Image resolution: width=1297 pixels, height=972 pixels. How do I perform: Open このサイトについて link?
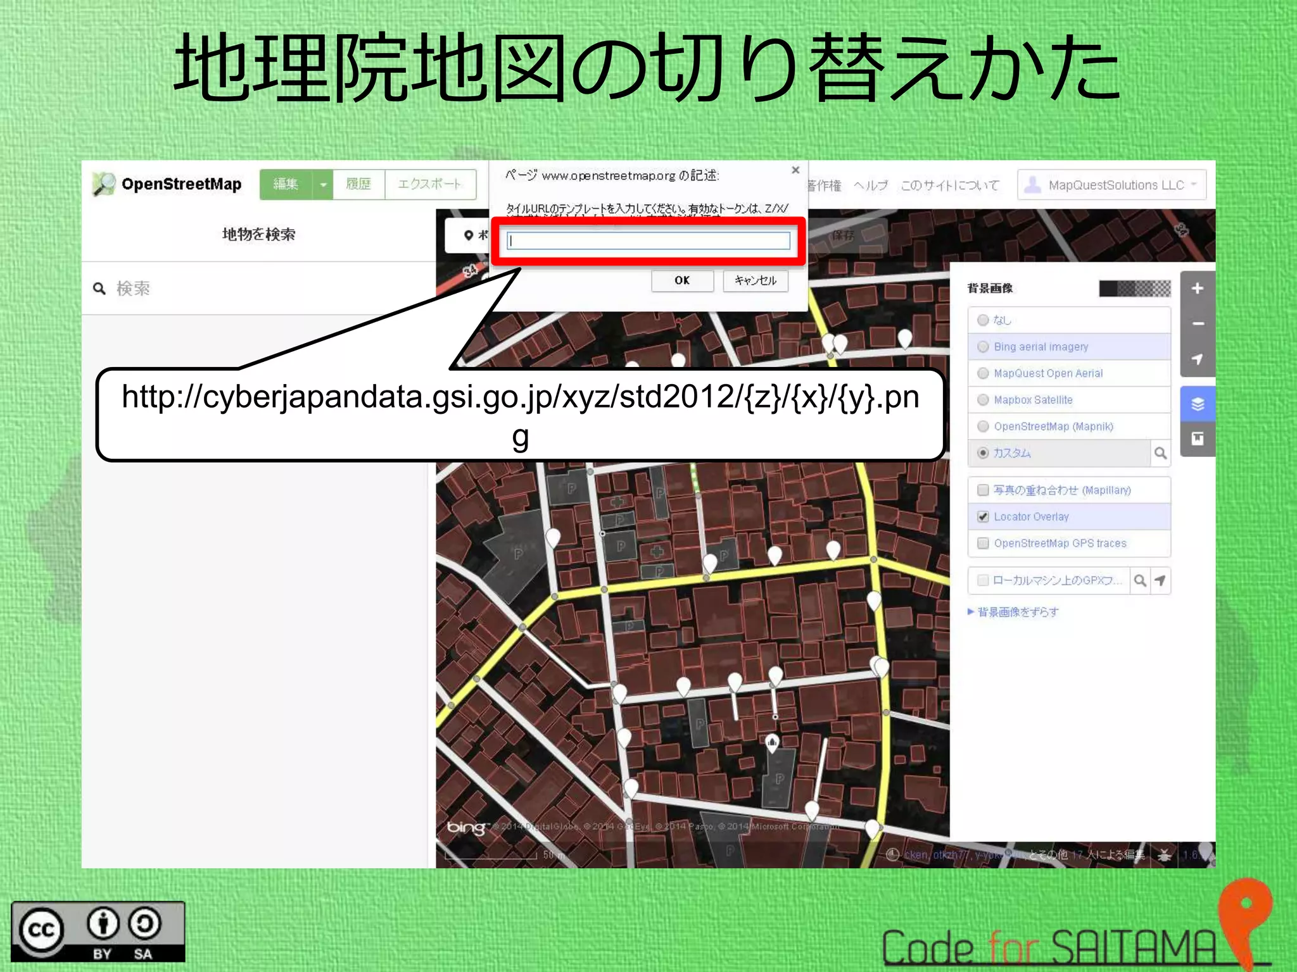(x=949, y=185)
